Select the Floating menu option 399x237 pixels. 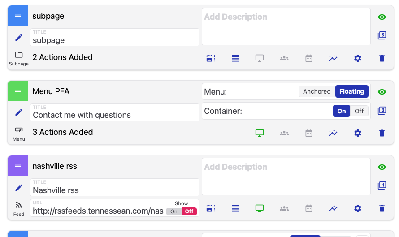pyautogui.click(x=351, y=91)
